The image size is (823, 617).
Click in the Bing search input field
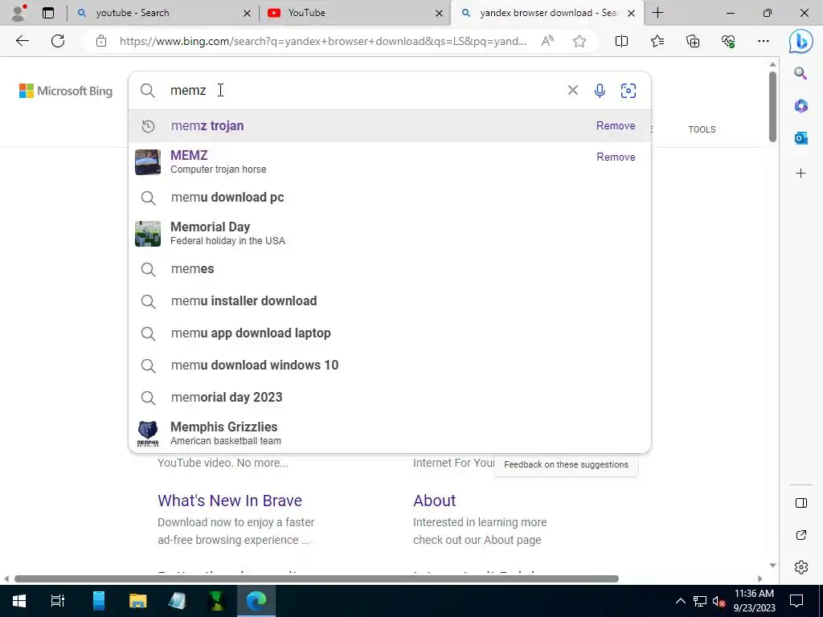click(362, 90)
